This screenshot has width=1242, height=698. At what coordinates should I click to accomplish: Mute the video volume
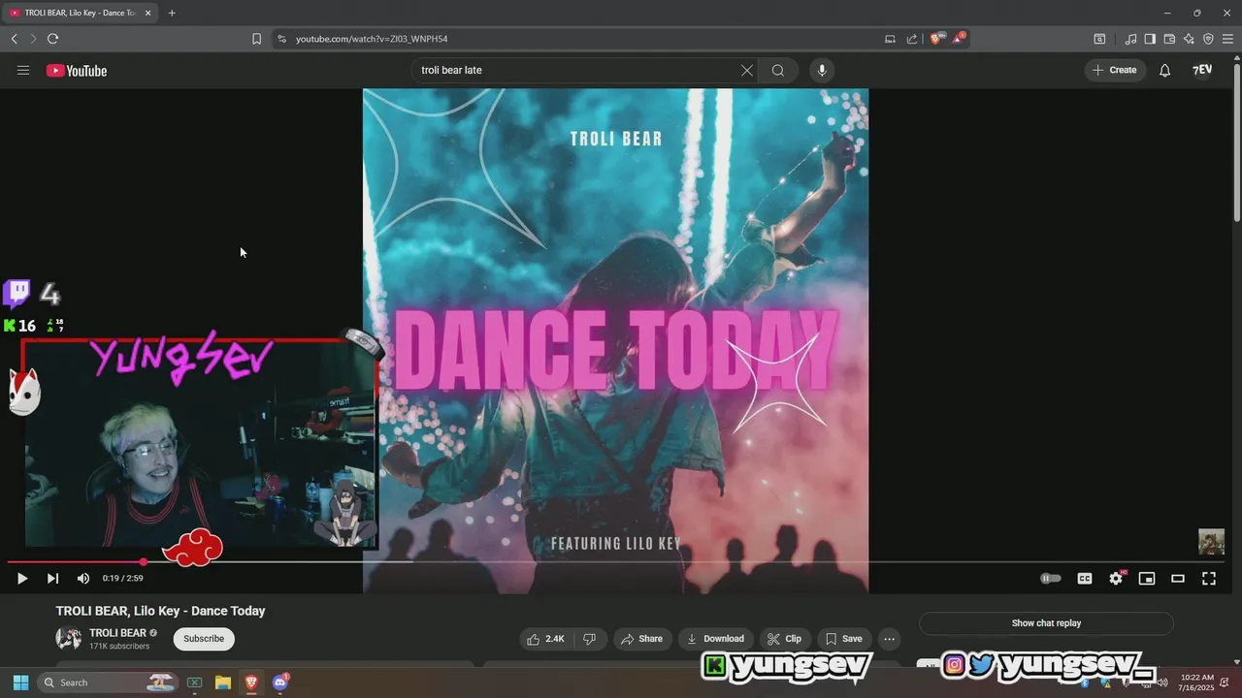83,579
